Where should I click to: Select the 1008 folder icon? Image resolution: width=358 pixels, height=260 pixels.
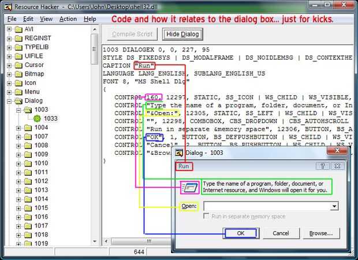tap(28, 146)
